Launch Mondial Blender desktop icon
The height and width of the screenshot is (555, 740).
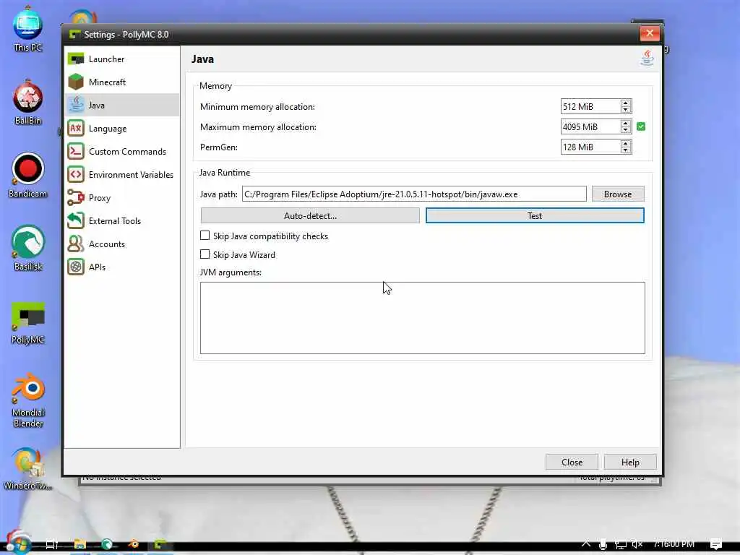click(x=28, y=400)
